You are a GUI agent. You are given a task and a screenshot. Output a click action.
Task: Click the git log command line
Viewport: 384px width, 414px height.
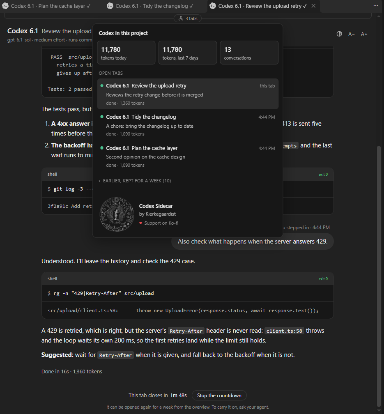click(x=70, y=189)
